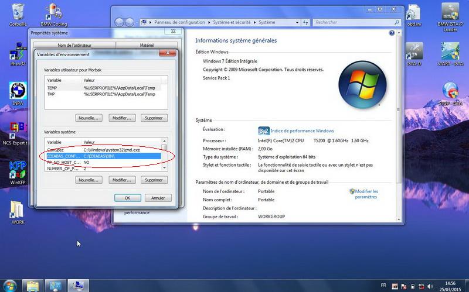Confirm environment variables with OK

(127, 198)
